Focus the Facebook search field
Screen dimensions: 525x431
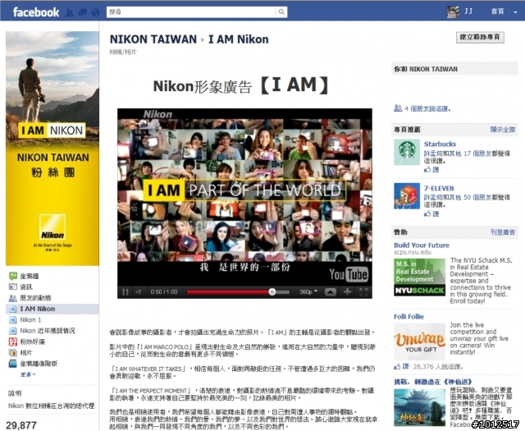click(x=191, y=12)
